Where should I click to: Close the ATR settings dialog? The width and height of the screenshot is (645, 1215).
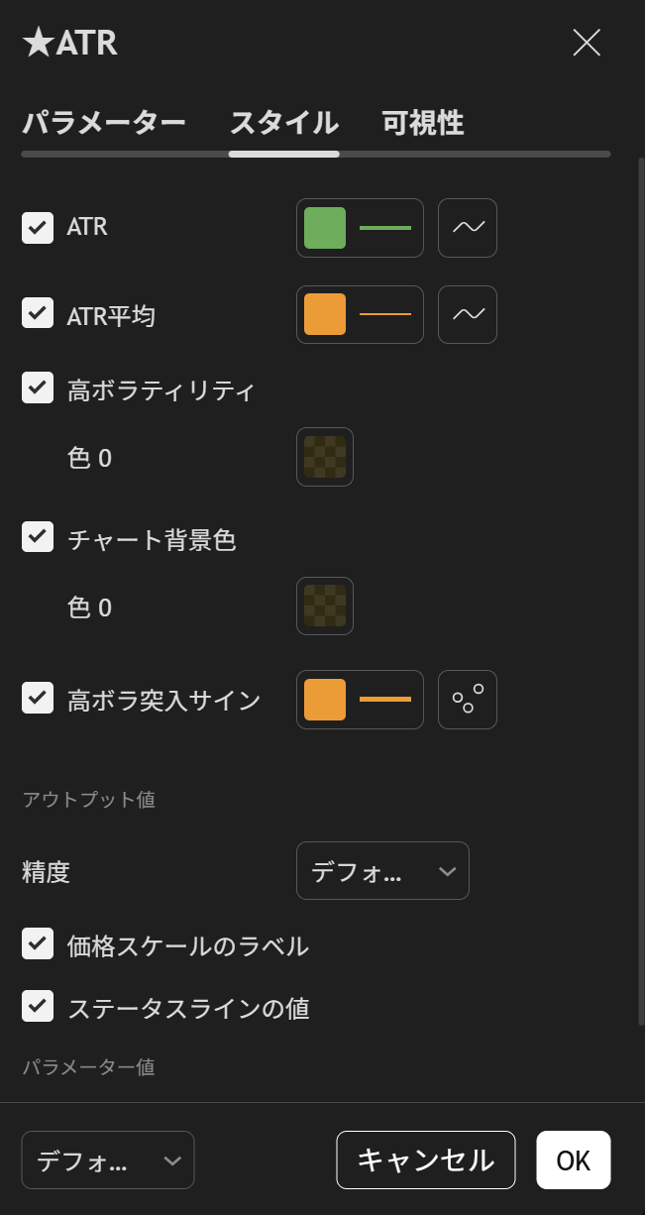(586, 43)
